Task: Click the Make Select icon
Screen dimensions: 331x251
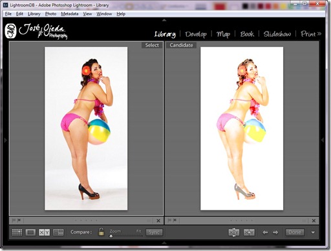Action: tap(249, 232)
